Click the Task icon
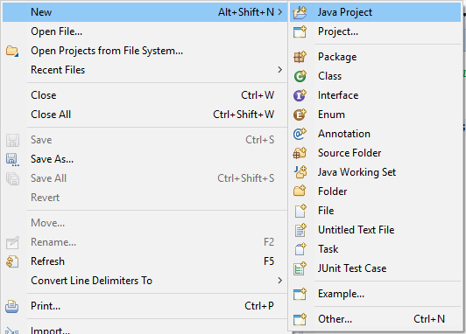The width and height of the screenshot is (466, 334). 300,249
